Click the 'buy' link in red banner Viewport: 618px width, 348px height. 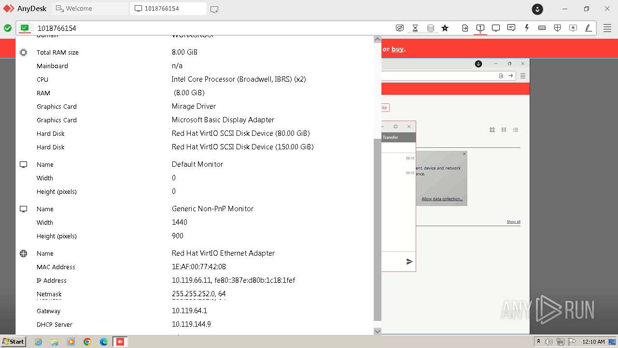pyautogui.click(x=398, y=49)
